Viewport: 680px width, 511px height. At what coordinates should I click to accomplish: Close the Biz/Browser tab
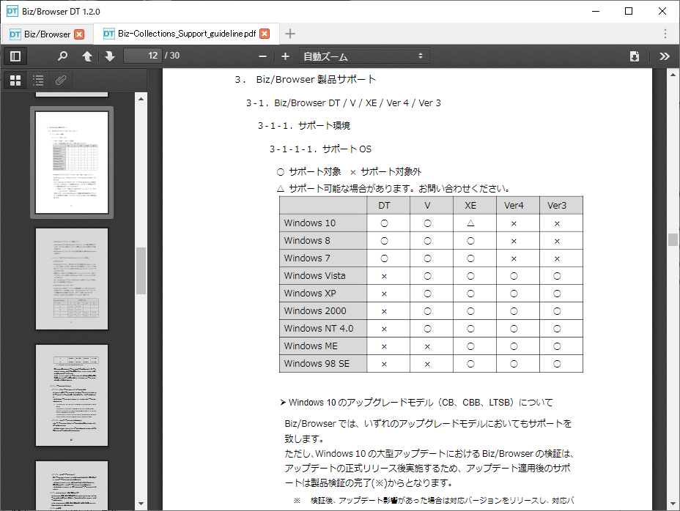(x=79, y=34)
